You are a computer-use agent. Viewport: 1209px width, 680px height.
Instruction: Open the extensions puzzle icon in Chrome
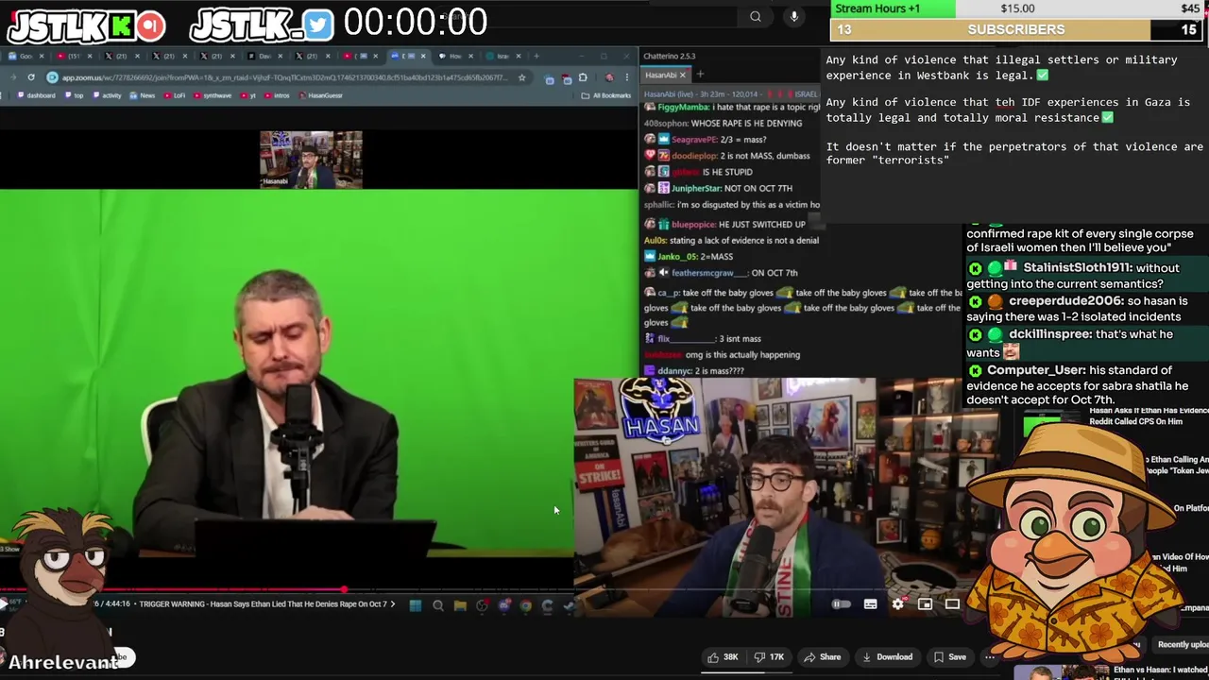[583, 77]
